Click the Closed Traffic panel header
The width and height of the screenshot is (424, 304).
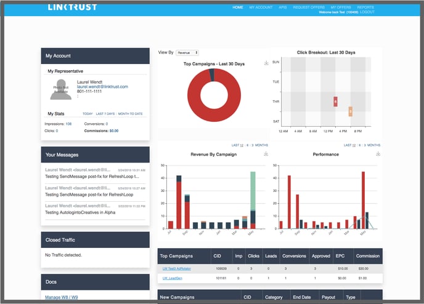tap(95, 240)
